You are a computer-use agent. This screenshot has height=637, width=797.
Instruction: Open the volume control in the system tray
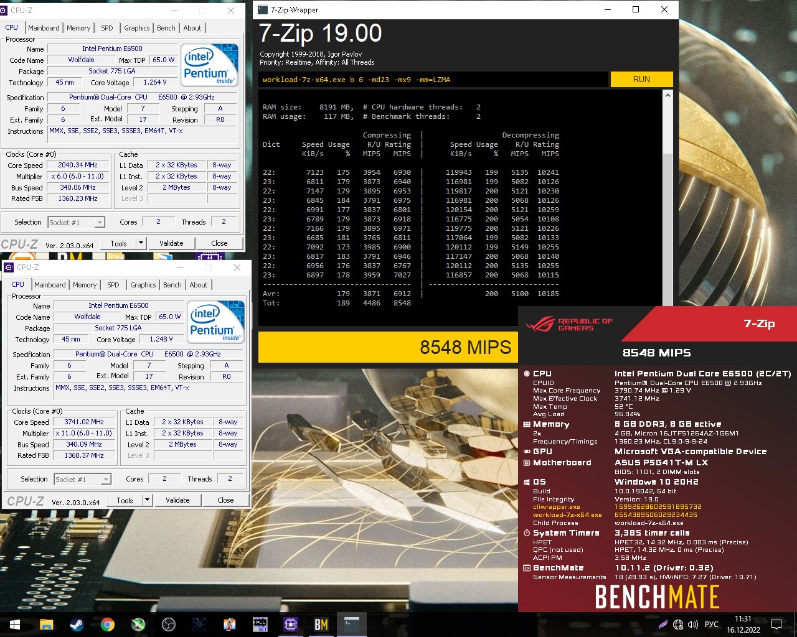pyautogui.click(x=693, y=625)
